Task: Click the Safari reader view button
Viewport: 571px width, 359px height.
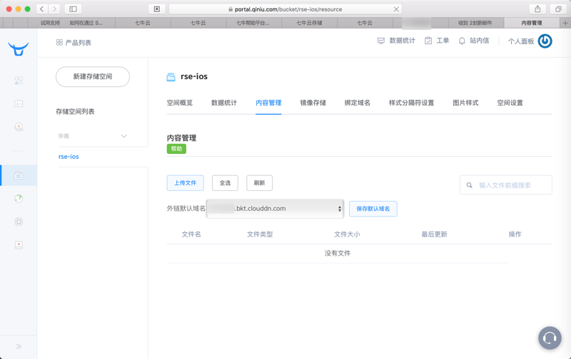Action: (x=157, y=9)
